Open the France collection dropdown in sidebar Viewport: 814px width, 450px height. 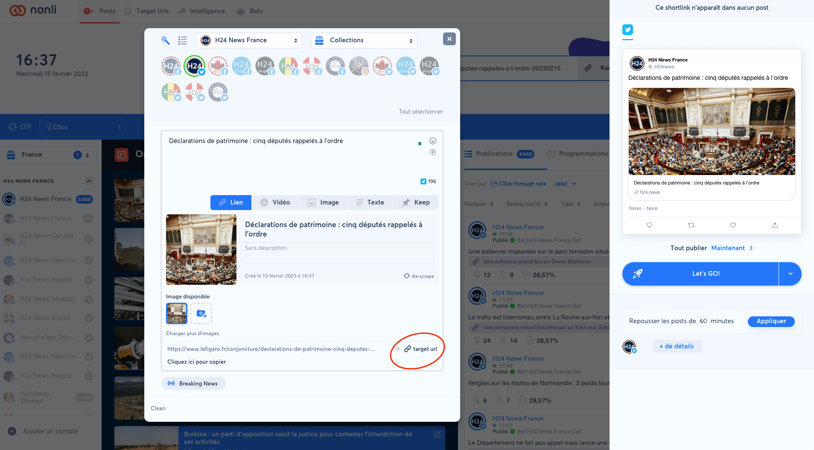coord(49,155)
